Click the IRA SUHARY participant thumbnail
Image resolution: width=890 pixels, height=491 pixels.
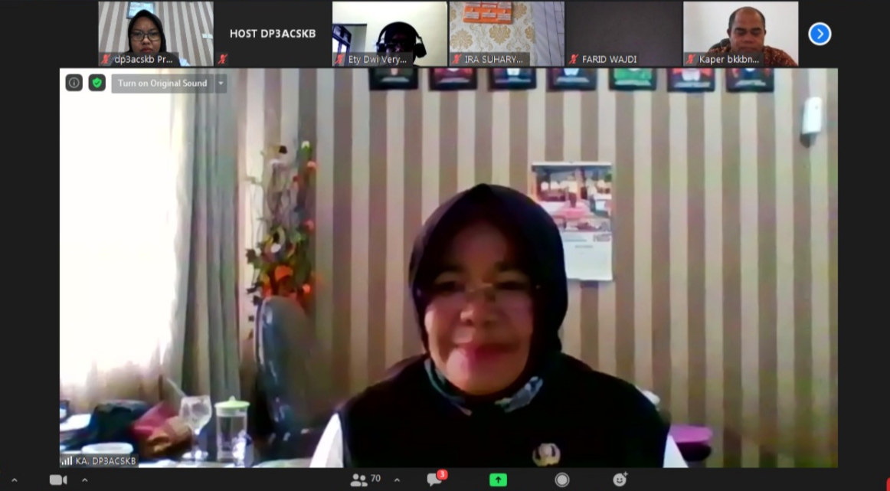(x=506, y=34)
